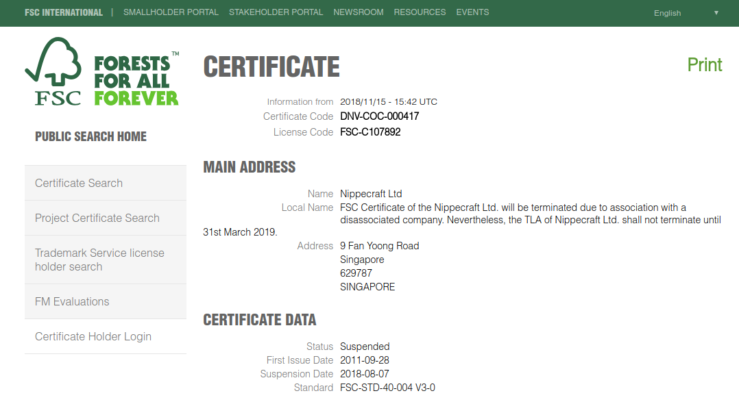Print the certificate page
The width and height of the screenshot is (739, 402).
click(705, 65)
